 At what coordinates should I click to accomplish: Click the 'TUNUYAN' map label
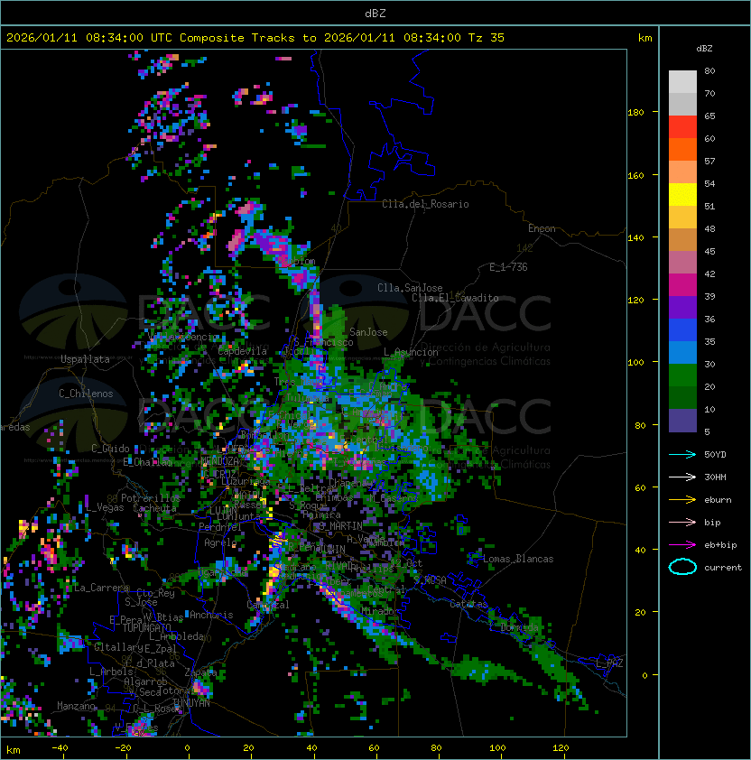[191, 703]
